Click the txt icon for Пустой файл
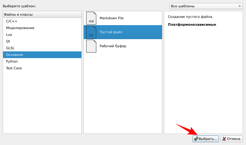 point(91,32)
